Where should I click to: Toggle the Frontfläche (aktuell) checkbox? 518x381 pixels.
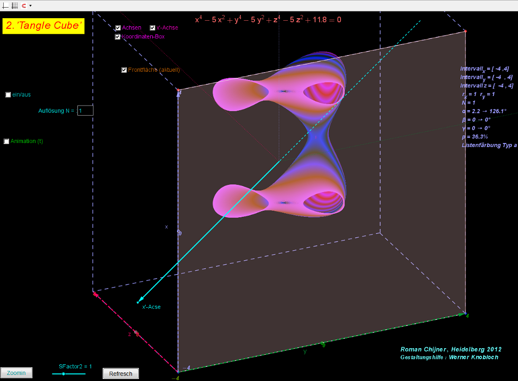click(124, 70)
